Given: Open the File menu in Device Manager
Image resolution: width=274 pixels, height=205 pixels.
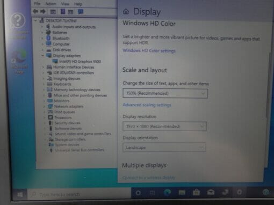Looking at the screenshot, I should 37,4.
